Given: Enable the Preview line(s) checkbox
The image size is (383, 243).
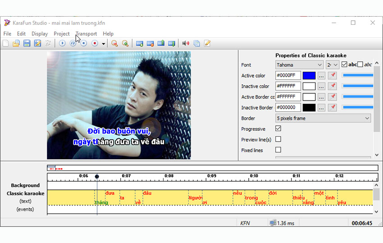Looking at the screenshot, I should [278, 139].
